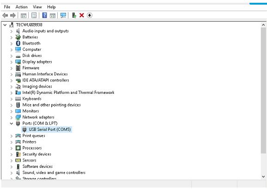Select the Ports (COM & LPT) label

(40, 123)
